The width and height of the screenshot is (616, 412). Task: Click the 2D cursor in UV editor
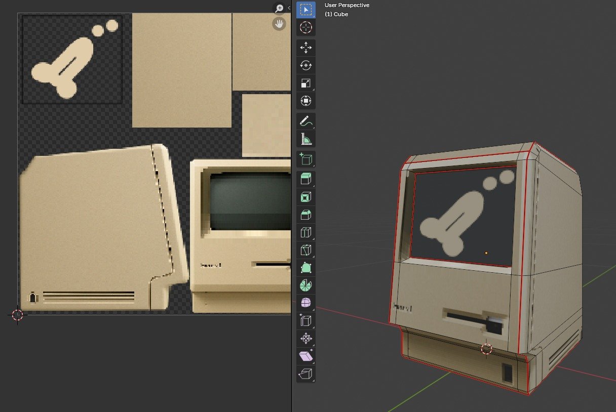point(17,315)
